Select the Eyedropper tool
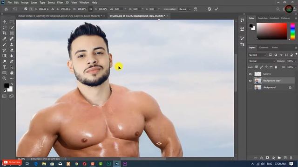Viewport: 298px width, 167px height. pyautogui.click(x=4, y=39)
